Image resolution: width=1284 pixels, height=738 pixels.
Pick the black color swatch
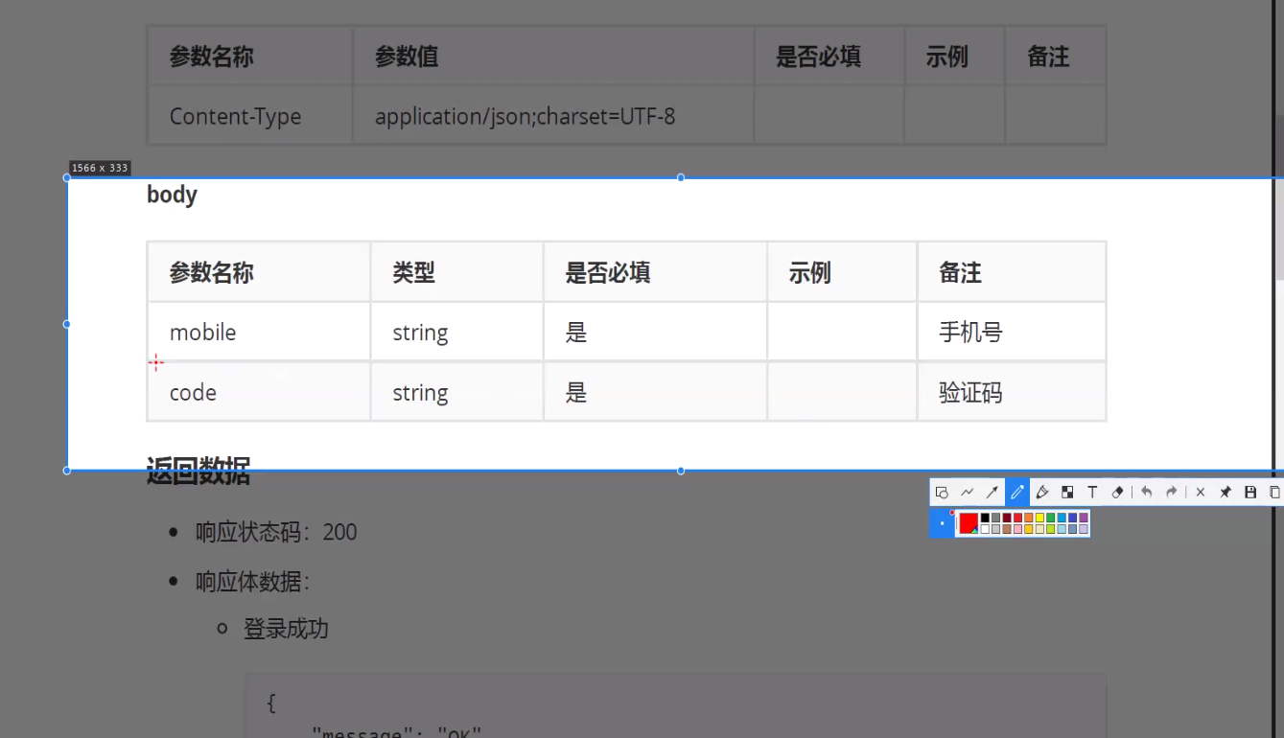pos(985,518)
